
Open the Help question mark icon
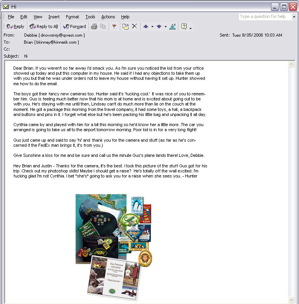tap(184, 26)
